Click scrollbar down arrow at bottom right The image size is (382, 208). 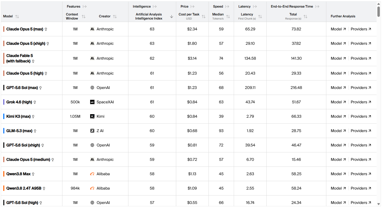click(379, 204)
